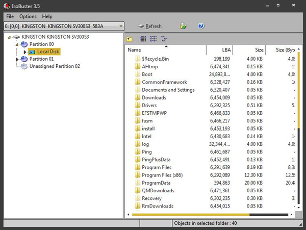This screenshot has height=230, width=306.
Task: Select the Drivers folder icon
Action: [138, 106]
